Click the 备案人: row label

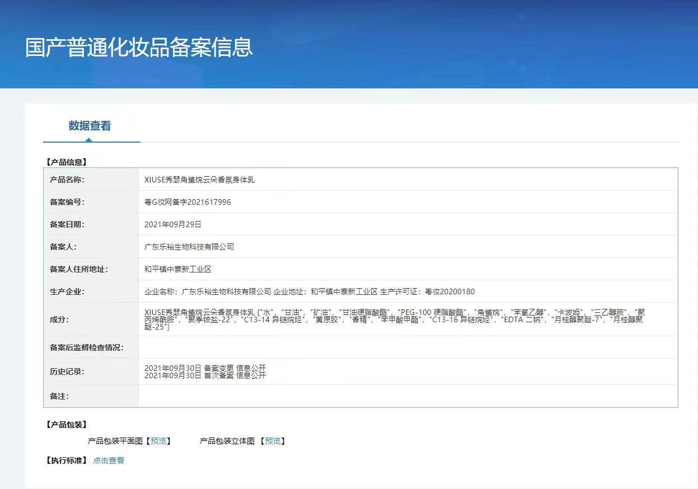pyautogui.click(x=63, y=247)
